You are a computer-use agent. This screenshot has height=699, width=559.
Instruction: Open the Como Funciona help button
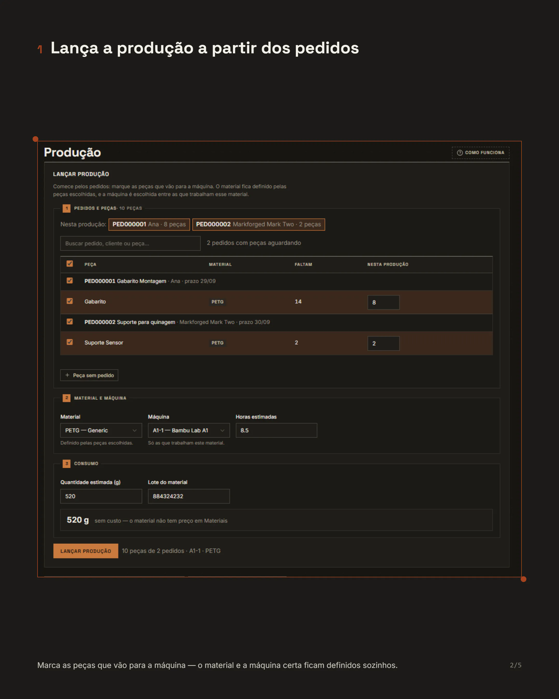tap(480, 153)
